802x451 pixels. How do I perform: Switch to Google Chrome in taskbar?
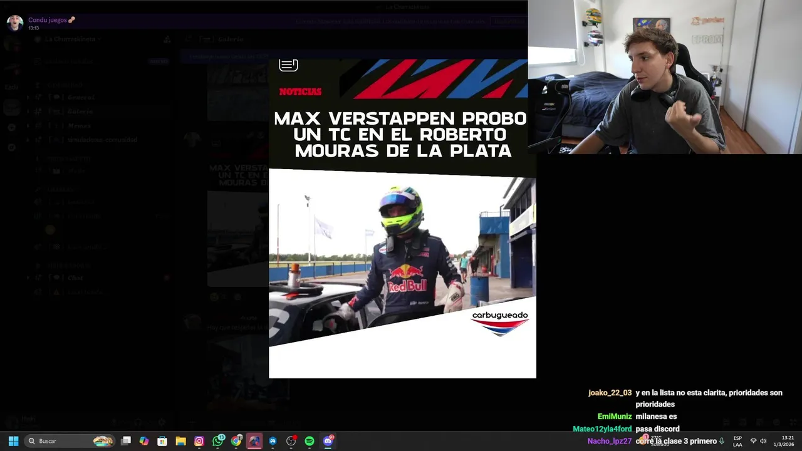236,441
